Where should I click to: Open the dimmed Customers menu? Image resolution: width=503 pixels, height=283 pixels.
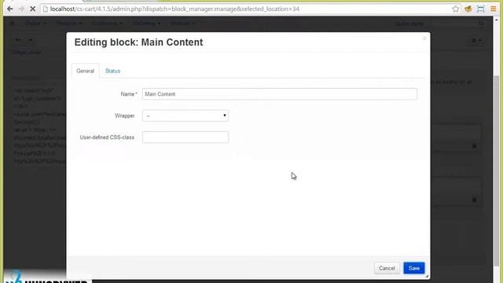coord(107,23)
